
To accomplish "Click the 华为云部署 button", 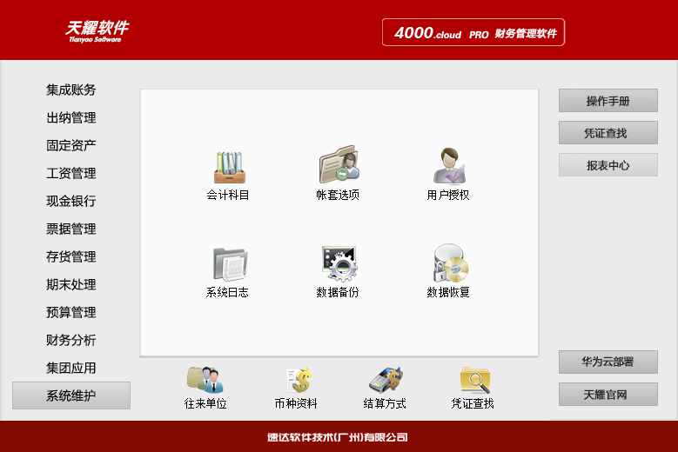I will click(x=608, y=362).
